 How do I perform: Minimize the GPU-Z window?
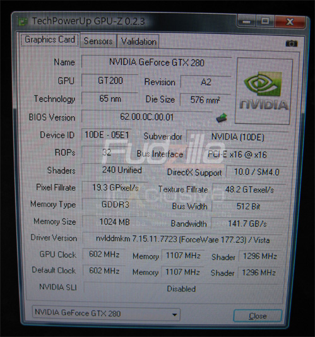click(247, 21)
